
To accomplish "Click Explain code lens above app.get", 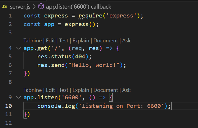I will 81,41.
